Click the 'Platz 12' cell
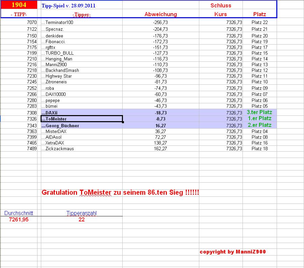The width and height of the screenshot is (304, 268). (x=260, y=70)
